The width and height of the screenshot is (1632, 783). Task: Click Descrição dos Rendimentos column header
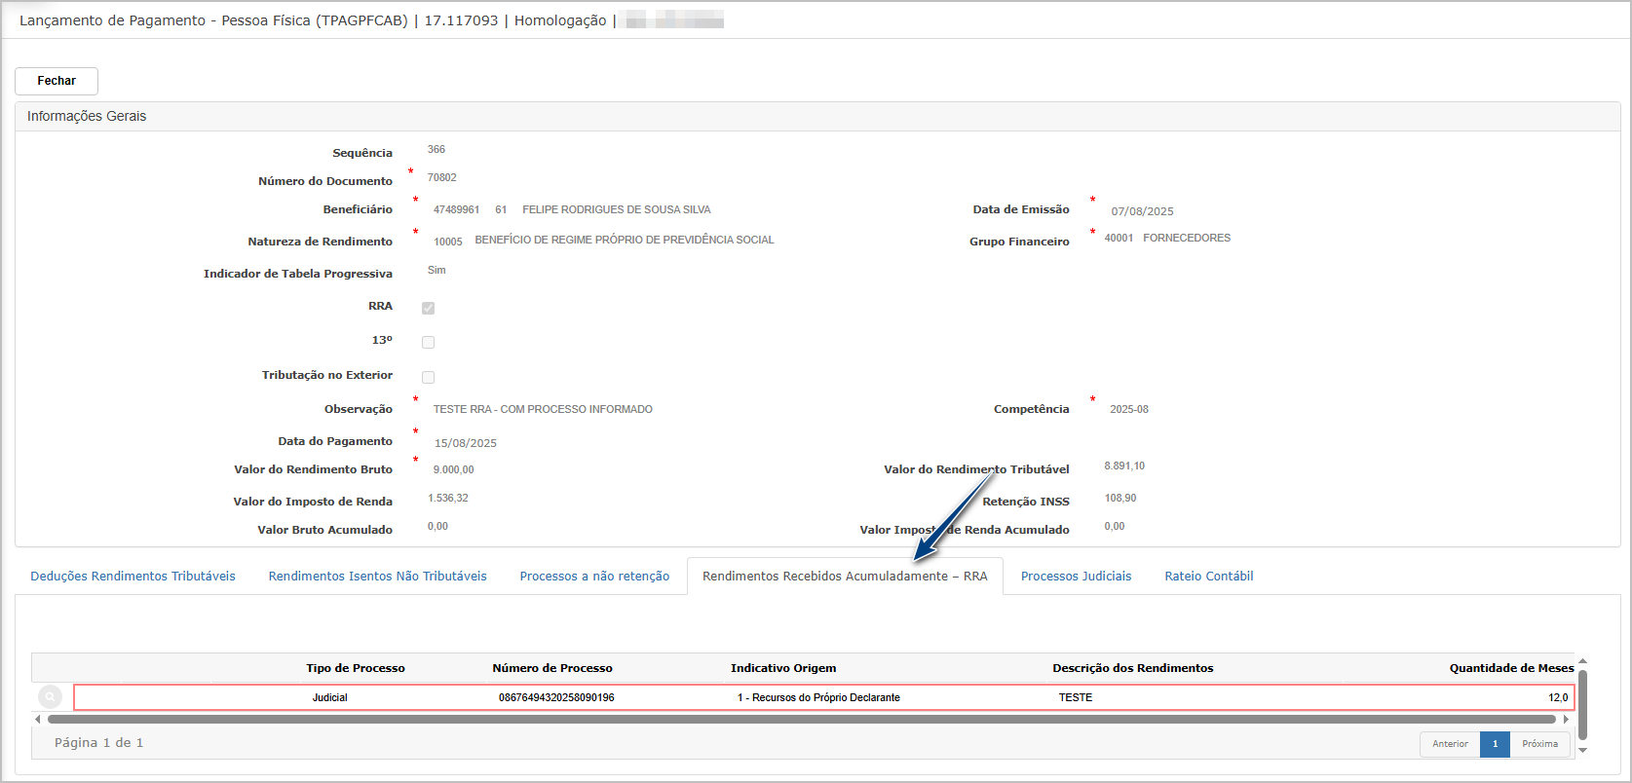(1133, 668)
